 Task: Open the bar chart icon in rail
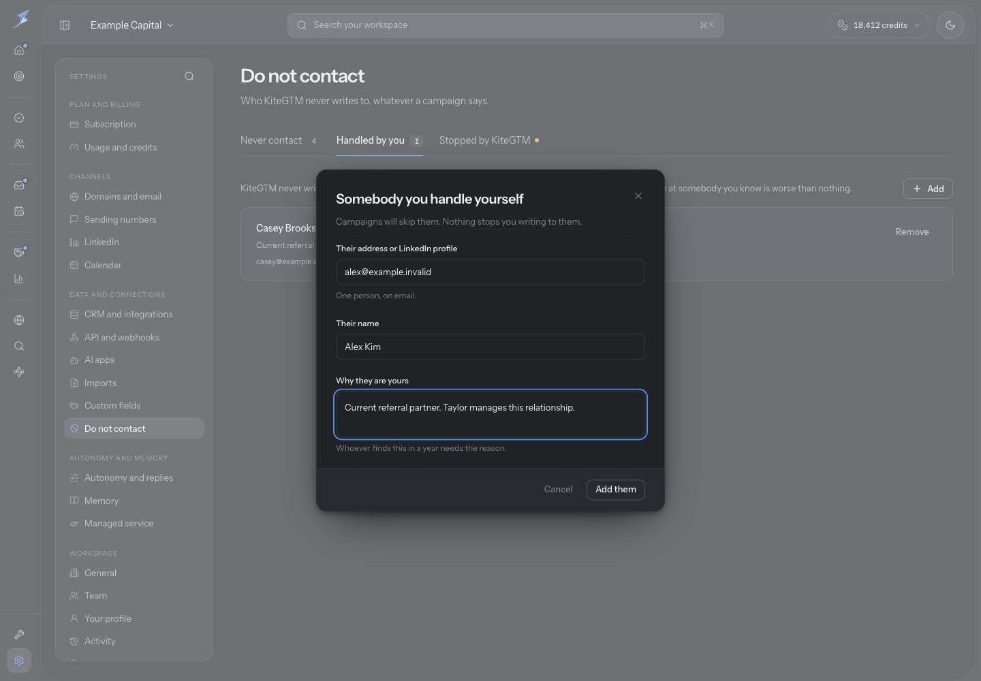[x=19, y=279]
